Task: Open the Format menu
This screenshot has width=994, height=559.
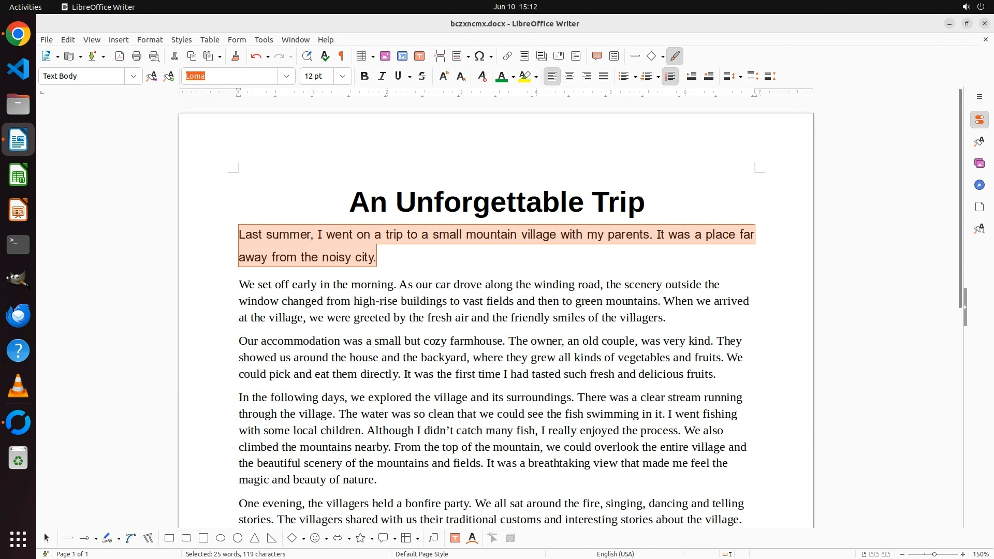Action: pyautogui.click(x=150, y=40)
